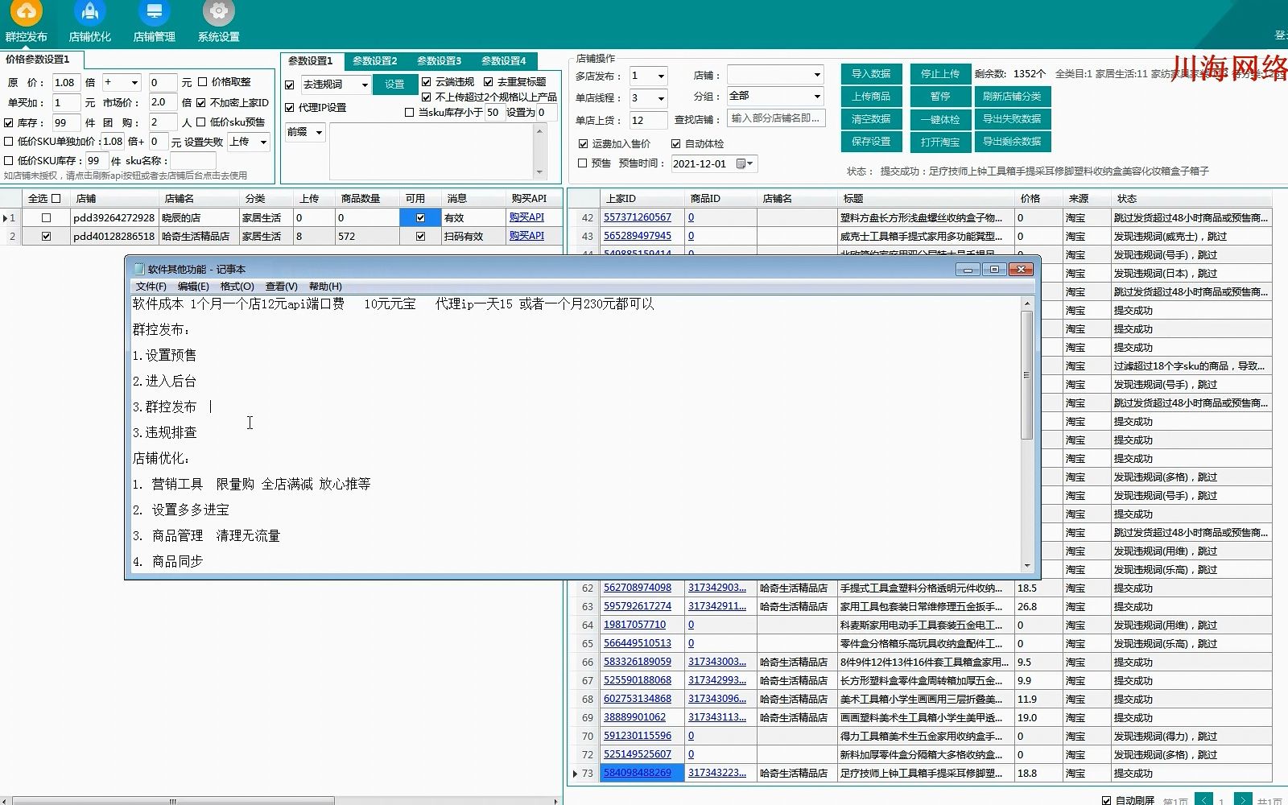
Task: Switch to 参数设置3 tab
Action: coord(440,61)
